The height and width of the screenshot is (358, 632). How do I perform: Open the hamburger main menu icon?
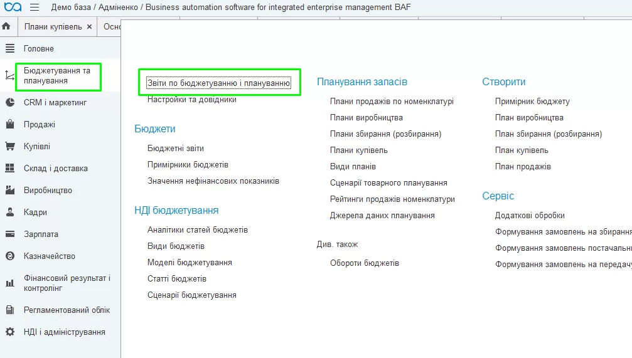pos(35,7)
